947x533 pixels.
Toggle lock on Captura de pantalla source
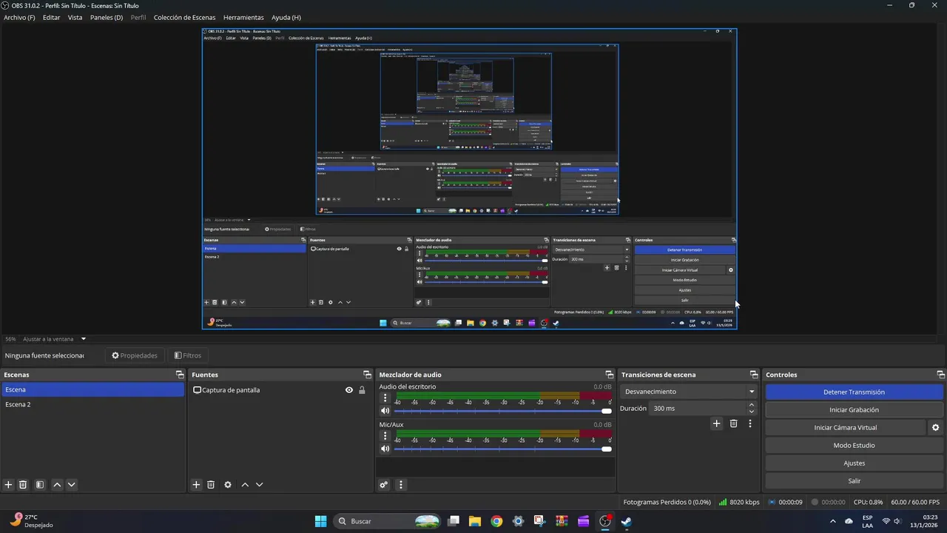click(x=362, y=390)
